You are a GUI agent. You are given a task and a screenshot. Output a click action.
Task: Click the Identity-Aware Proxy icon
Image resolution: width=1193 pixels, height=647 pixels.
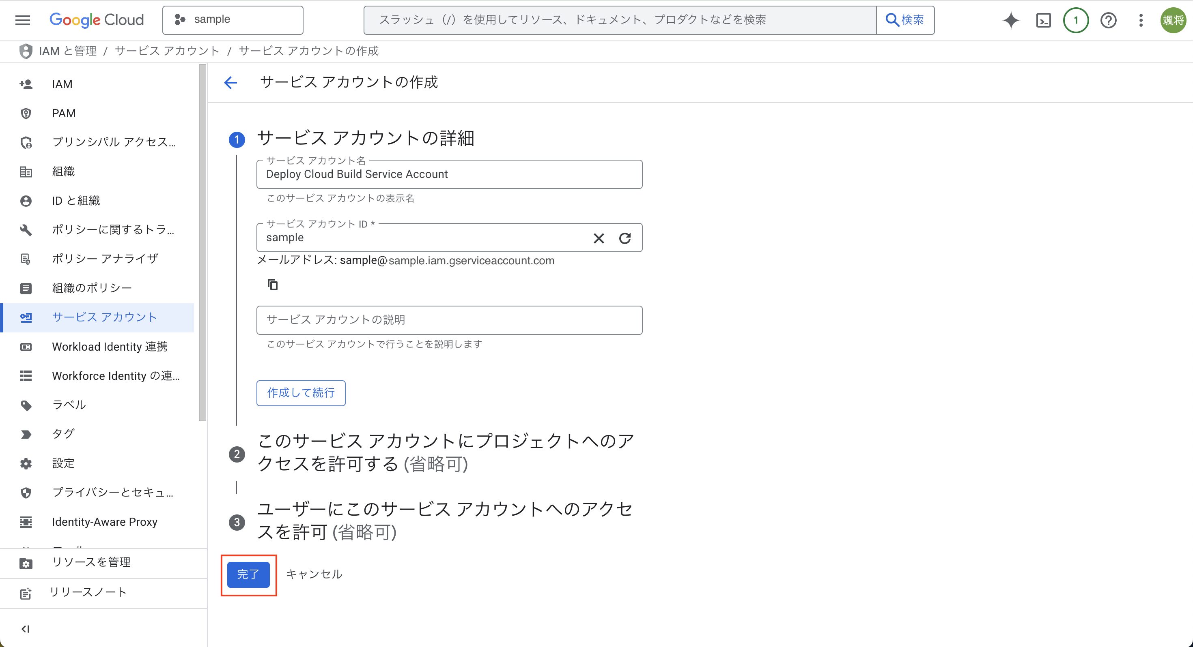(26, 522)
